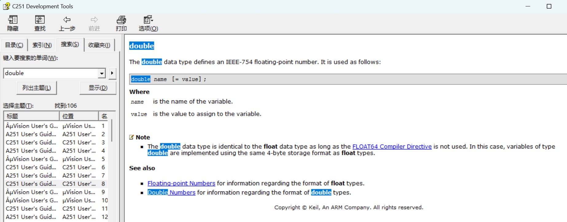Image resolution: width=567 pixels, height=222 pixels.
Task: Click the Note pencil icon
Action: point(132,137)
